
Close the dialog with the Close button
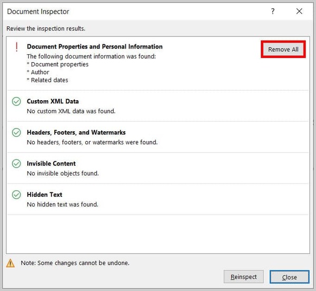click(x=289, y=277)
